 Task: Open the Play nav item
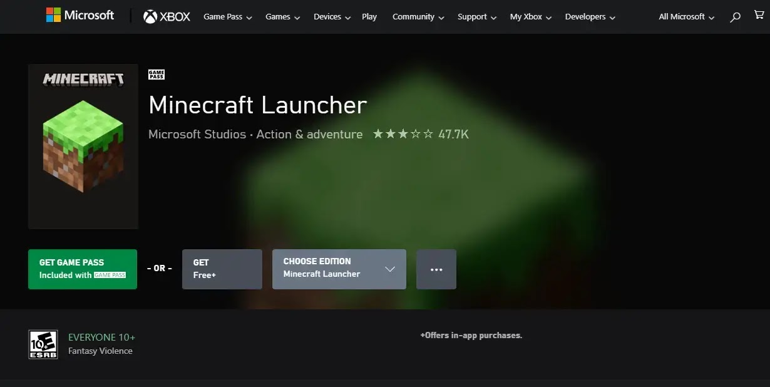pos(369,17)
